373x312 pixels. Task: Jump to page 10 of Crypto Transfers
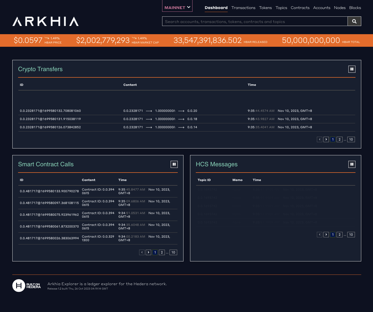pyautogui.click(x=351, y=139)
